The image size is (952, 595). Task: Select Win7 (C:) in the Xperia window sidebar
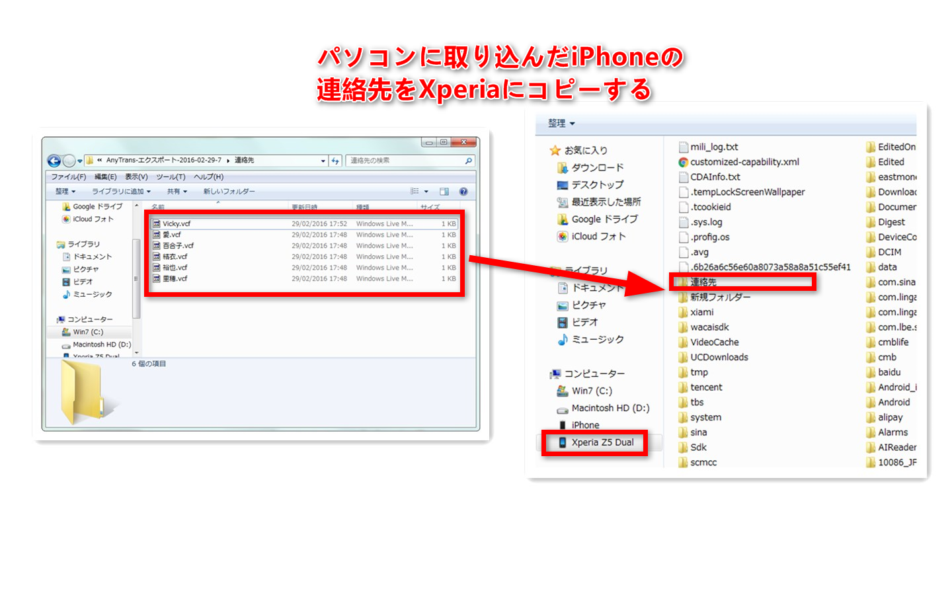pos(584,391)
